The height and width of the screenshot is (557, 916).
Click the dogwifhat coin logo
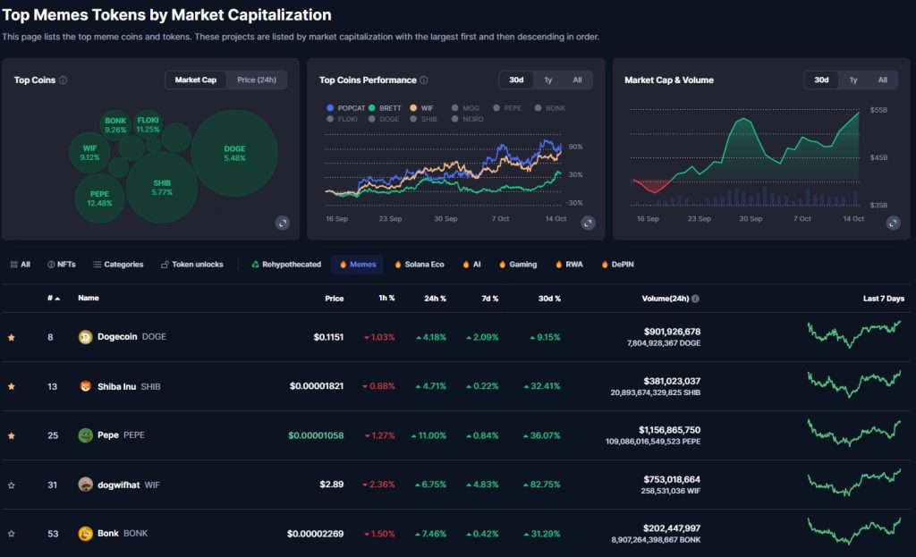click(85, 485)
